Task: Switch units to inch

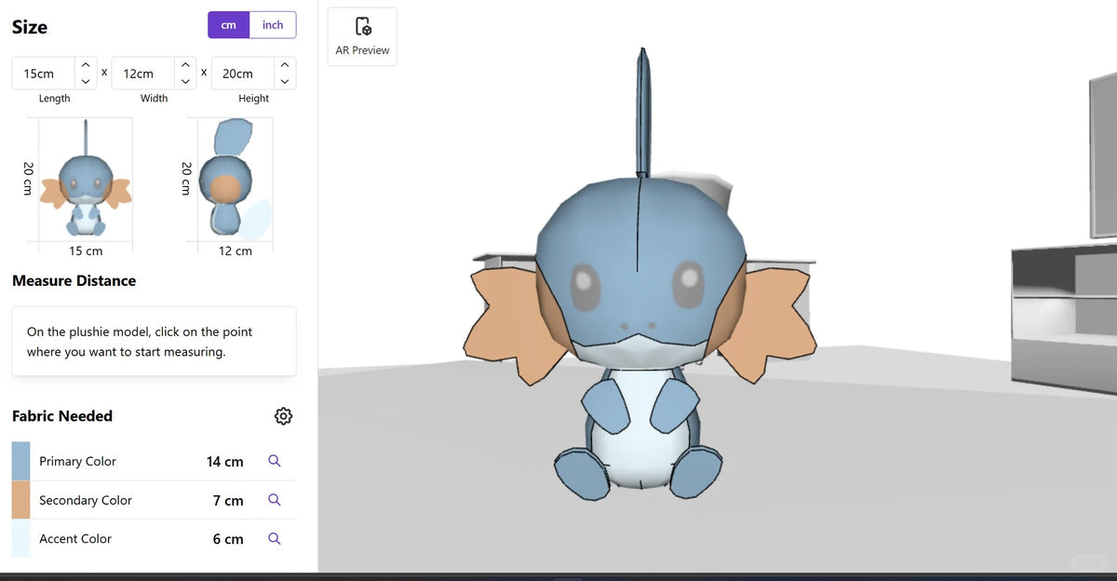Action: click(273, 25)
